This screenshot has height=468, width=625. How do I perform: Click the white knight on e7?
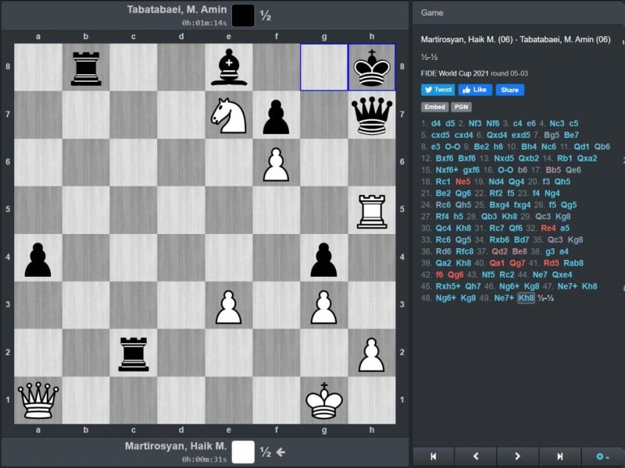point(229,115)
